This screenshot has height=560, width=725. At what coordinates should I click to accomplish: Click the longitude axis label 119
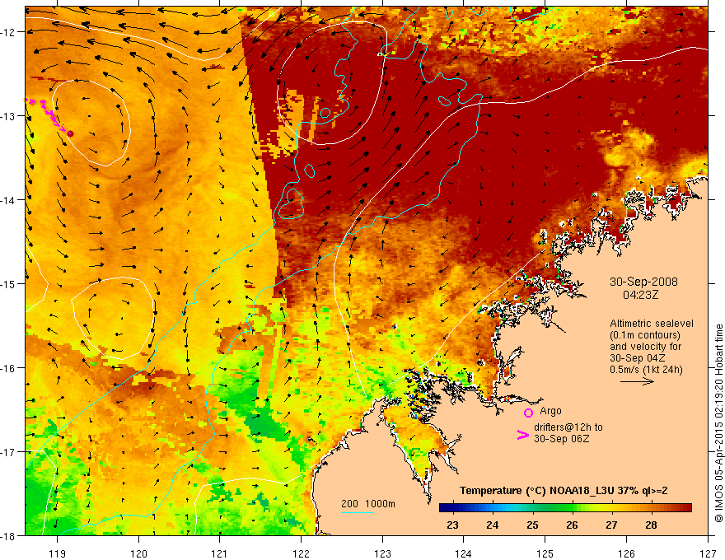pos(58,553)
